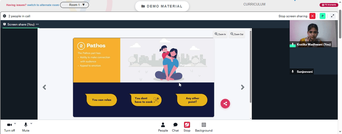The image size is (342, 134).
Task: Open Screen share tab more options
Action: tap(37, 24)
